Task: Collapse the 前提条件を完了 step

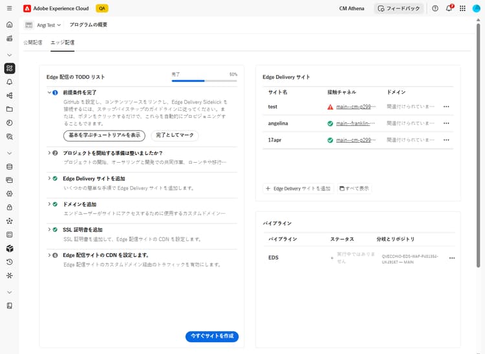Action: pos(49,92)
